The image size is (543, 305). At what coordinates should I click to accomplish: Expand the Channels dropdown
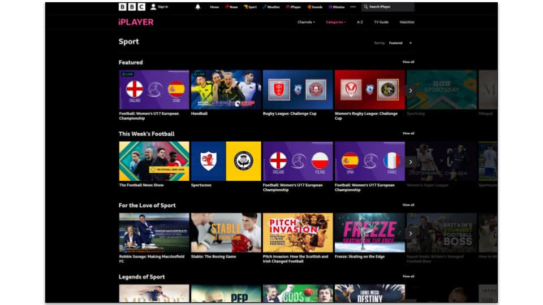306,22
